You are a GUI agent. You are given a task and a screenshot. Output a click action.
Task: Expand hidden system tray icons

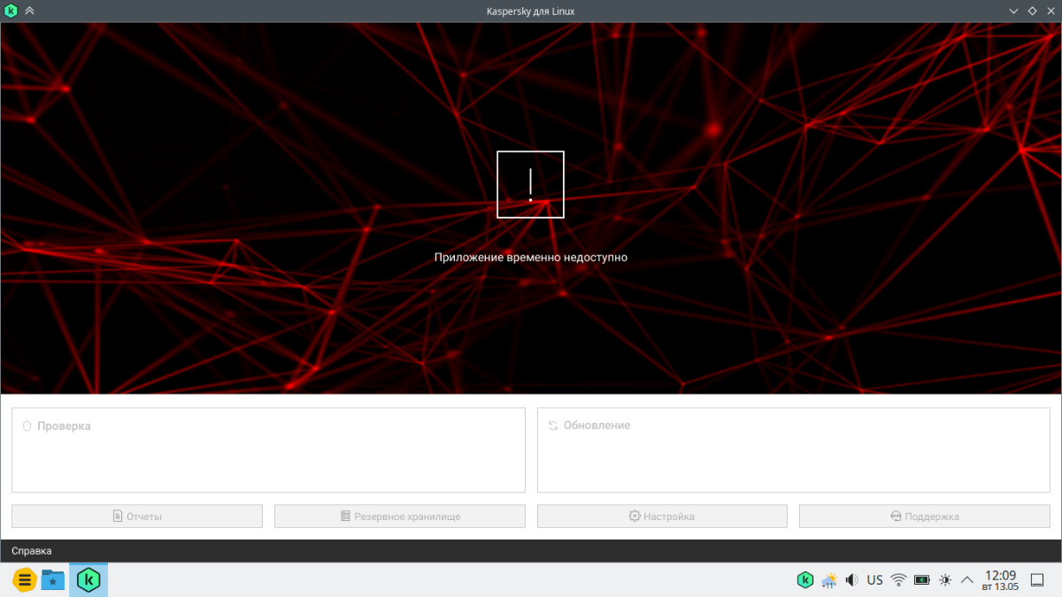968,580
